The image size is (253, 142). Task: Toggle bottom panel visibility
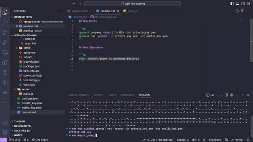click(x=238, y=4)
